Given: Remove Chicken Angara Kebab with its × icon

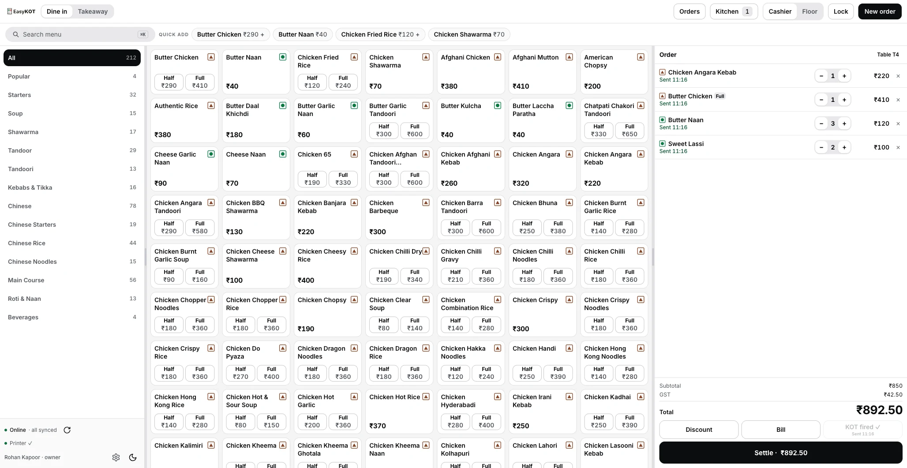Looking at the screenshot, I should 898,76.
